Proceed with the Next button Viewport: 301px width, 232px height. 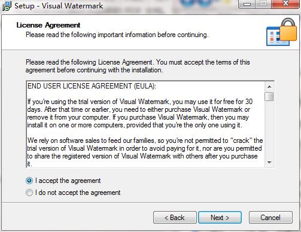coord(220,218)
